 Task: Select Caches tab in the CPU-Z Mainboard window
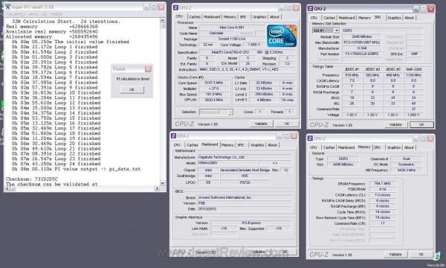pos(193,145)
